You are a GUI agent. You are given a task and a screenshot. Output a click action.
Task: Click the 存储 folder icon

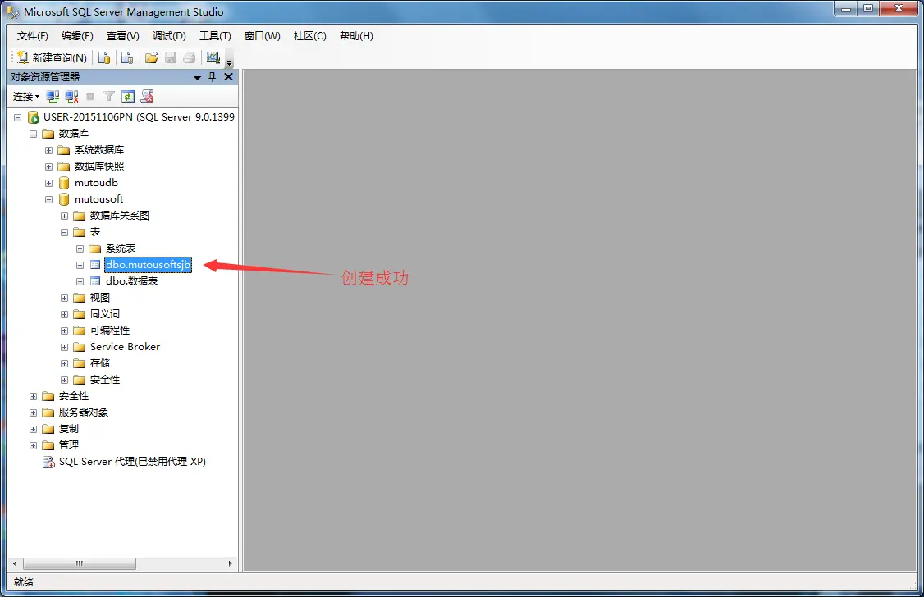coord(79,363)
